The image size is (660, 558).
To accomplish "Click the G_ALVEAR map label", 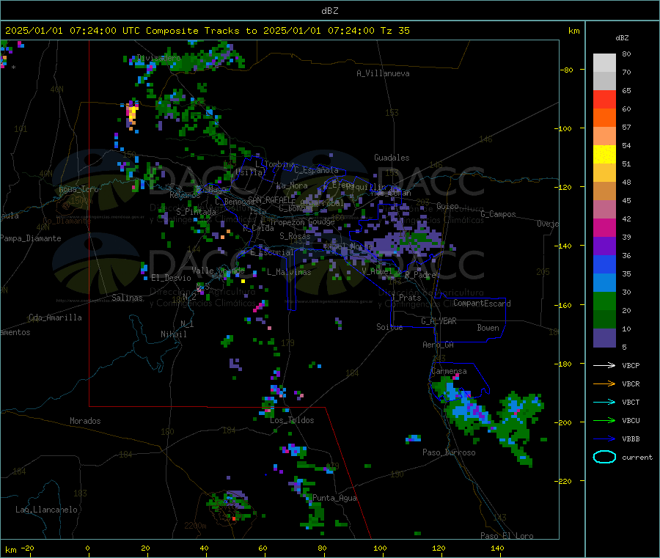I will 439,321.
